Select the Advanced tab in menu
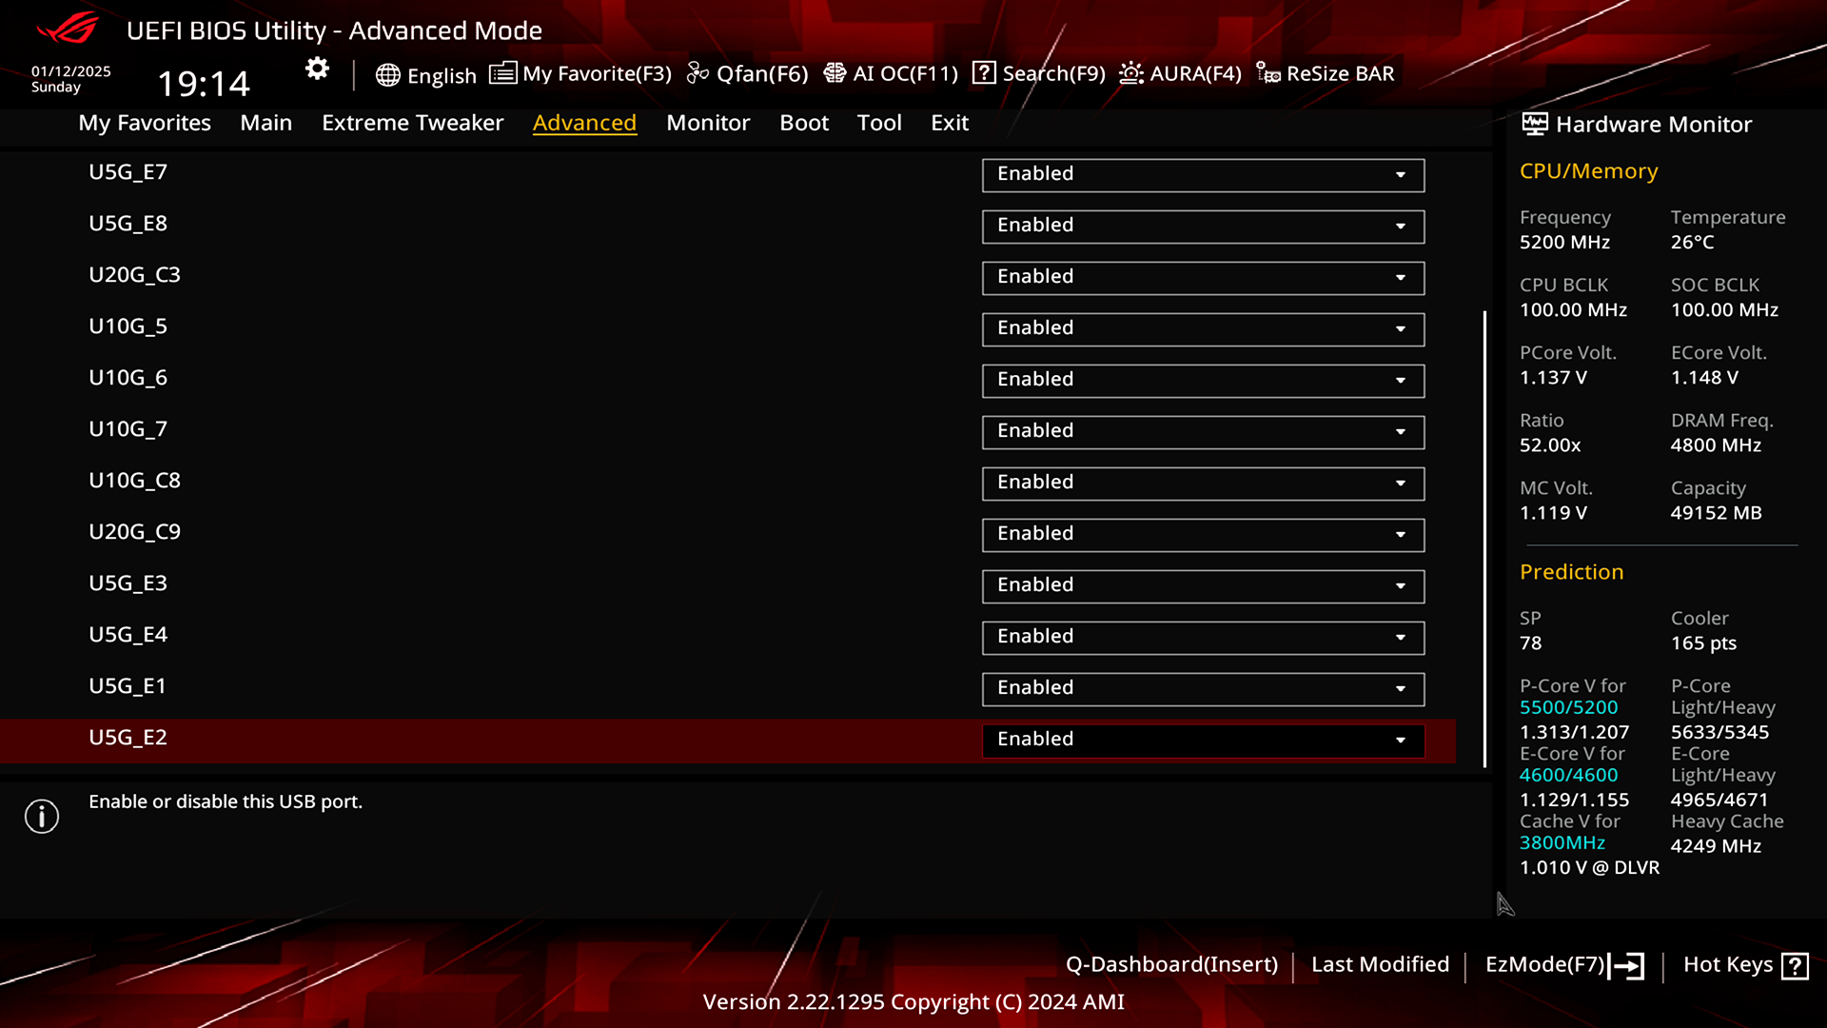Screen dimensions: 1827x1028 585,122
